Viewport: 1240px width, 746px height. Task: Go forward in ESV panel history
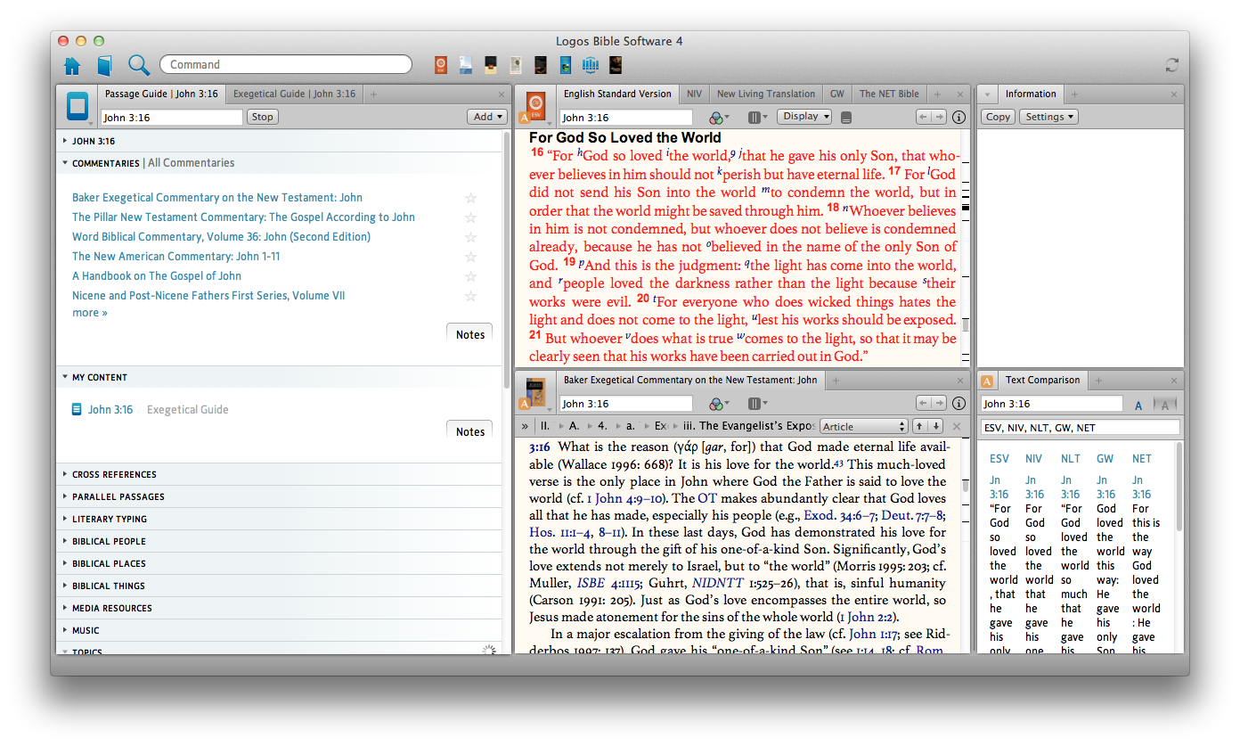click(939, 117)
